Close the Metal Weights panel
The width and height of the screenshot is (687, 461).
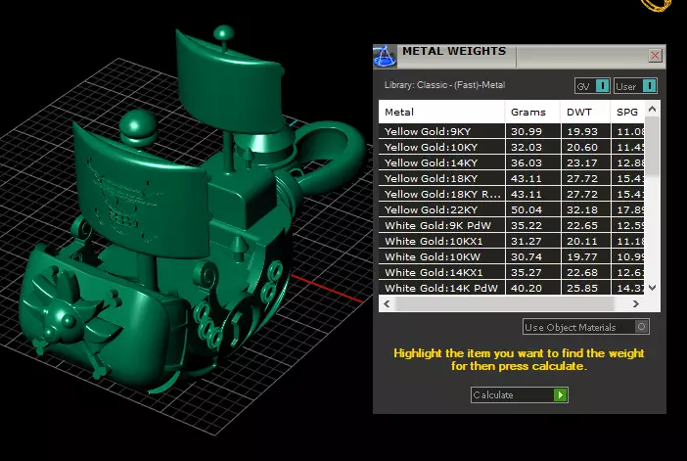(x=655, y=56)
